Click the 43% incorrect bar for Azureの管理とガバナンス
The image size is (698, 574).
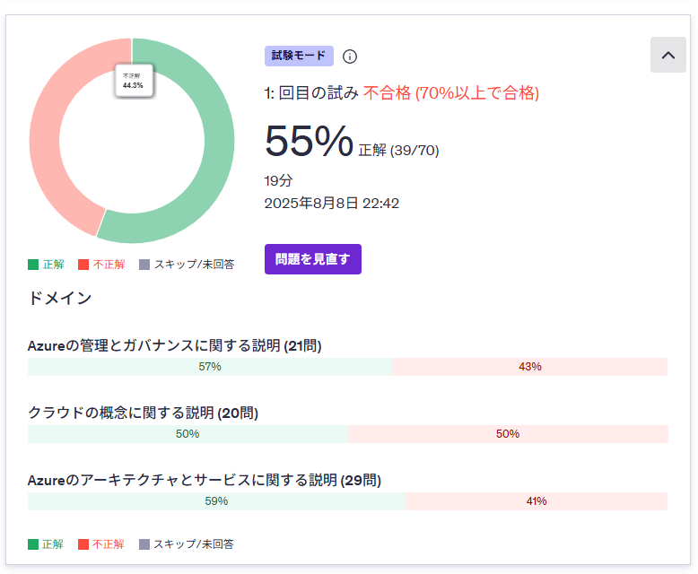[x=529, y=367]
